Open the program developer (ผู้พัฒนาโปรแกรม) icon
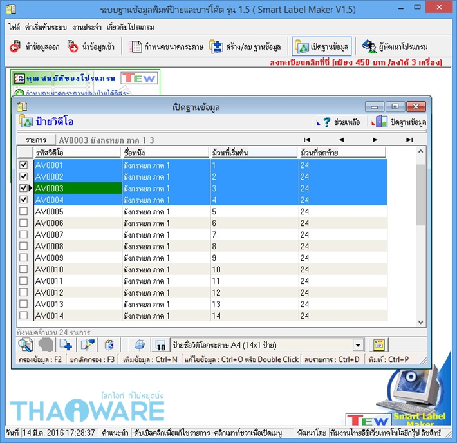 369,46
